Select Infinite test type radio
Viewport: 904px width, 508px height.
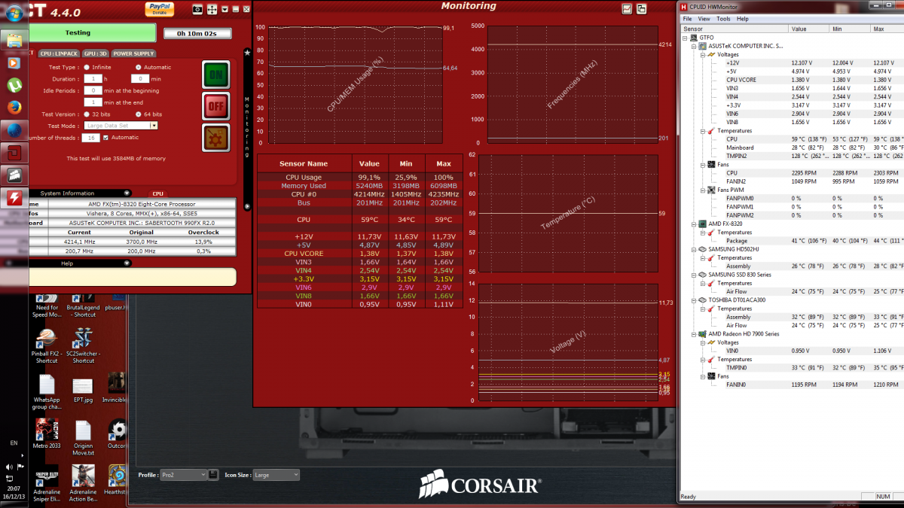(x=87, y=67)
